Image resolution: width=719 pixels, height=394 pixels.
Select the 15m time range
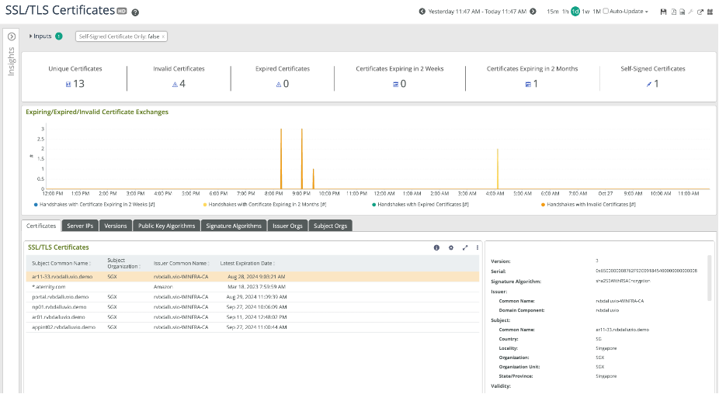coord(553,12)
